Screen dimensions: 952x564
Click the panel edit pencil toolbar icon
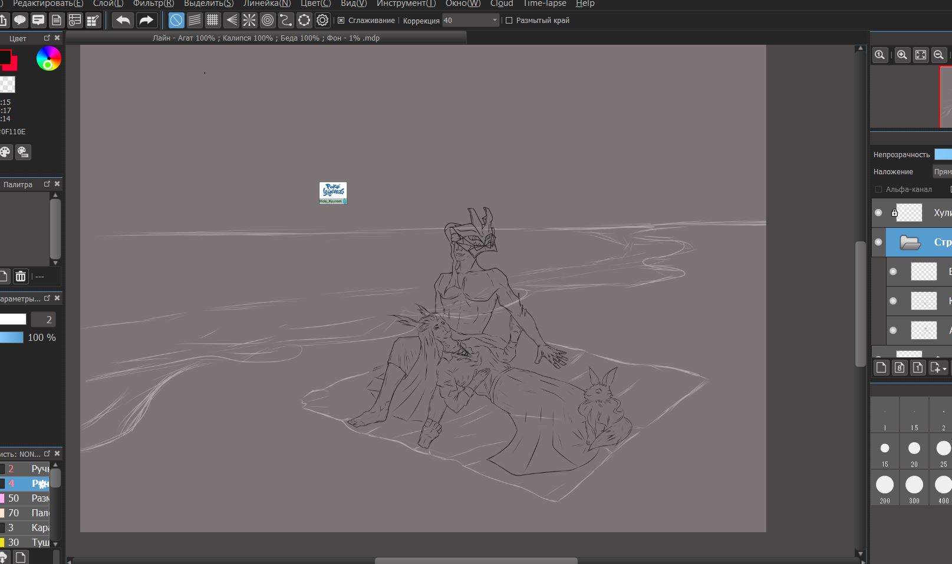pos(93,21)
